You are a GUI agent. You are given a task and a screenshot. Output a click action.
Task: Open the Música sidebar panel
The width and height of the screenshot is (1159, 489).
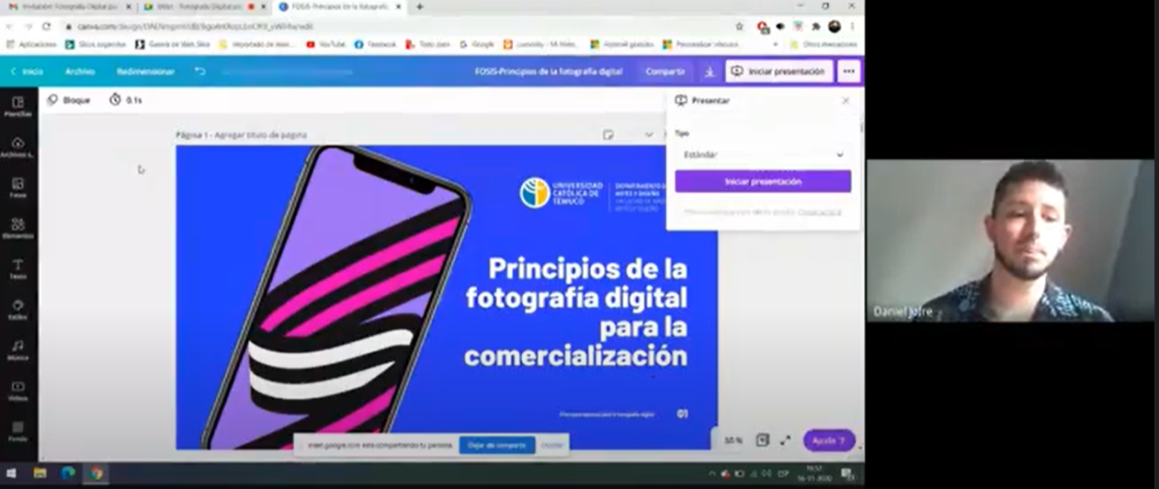coord(17,349)
